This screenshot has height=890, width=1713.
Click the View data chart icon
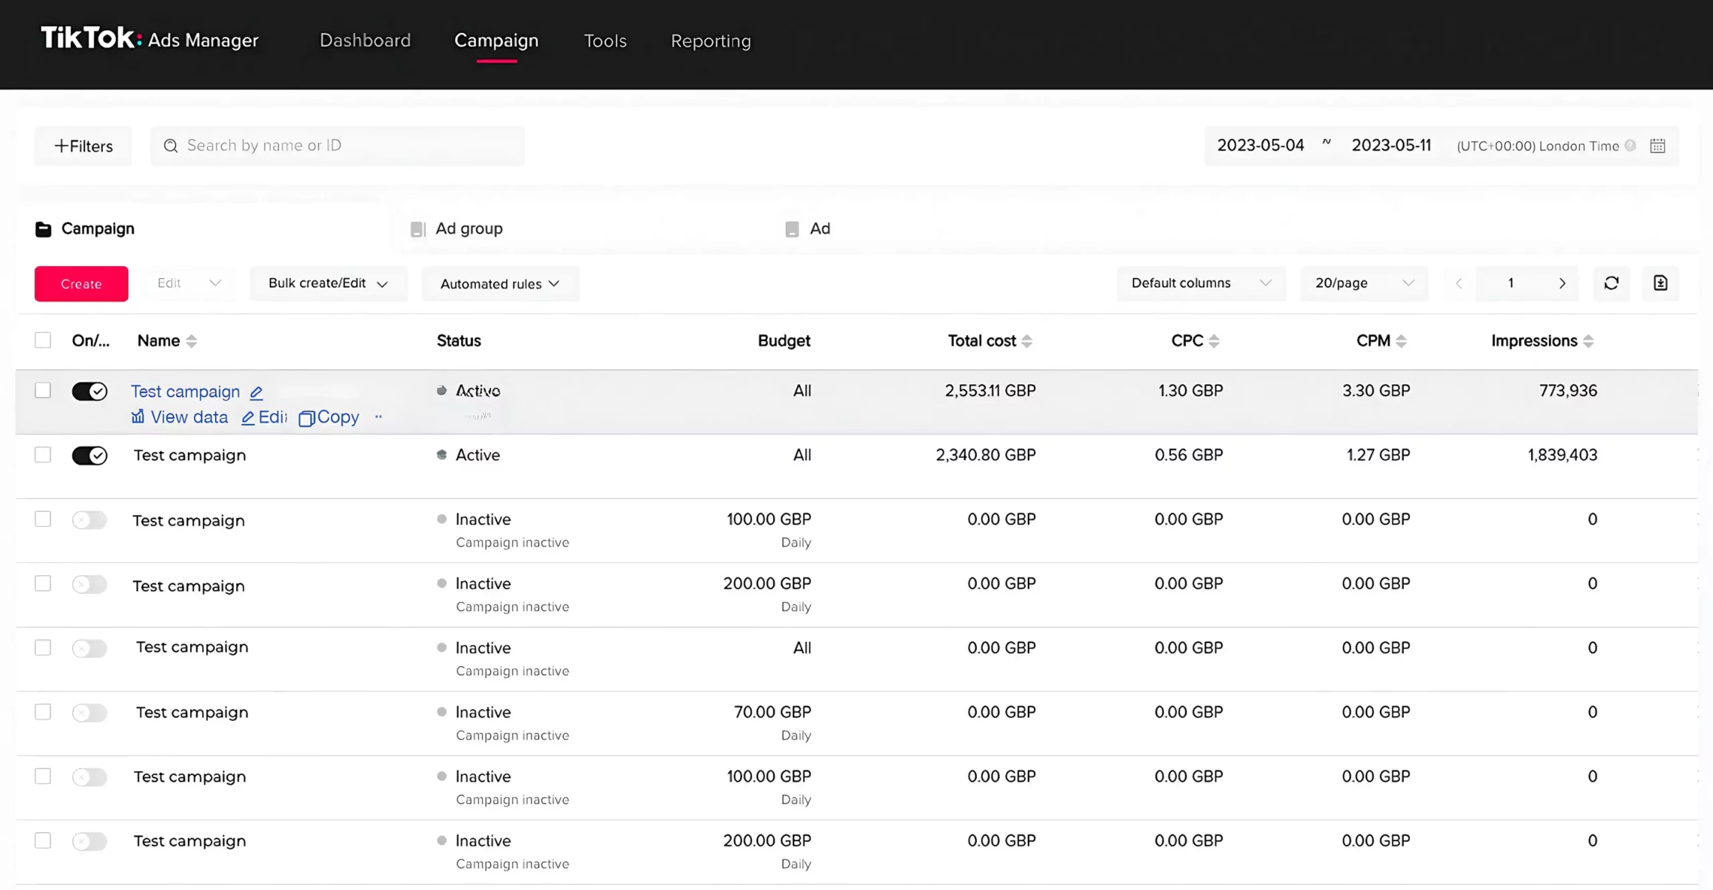point(138,417)
